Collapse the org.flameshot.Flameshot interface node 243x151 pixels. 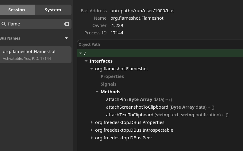(x=92, y=69)
